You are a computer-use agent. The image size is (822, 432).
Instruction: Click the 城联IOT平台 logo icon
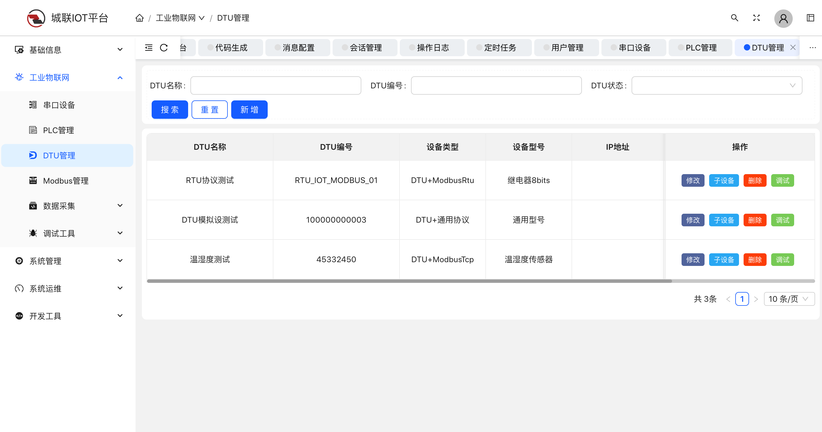pyautogui.click(x=36, y=18)
